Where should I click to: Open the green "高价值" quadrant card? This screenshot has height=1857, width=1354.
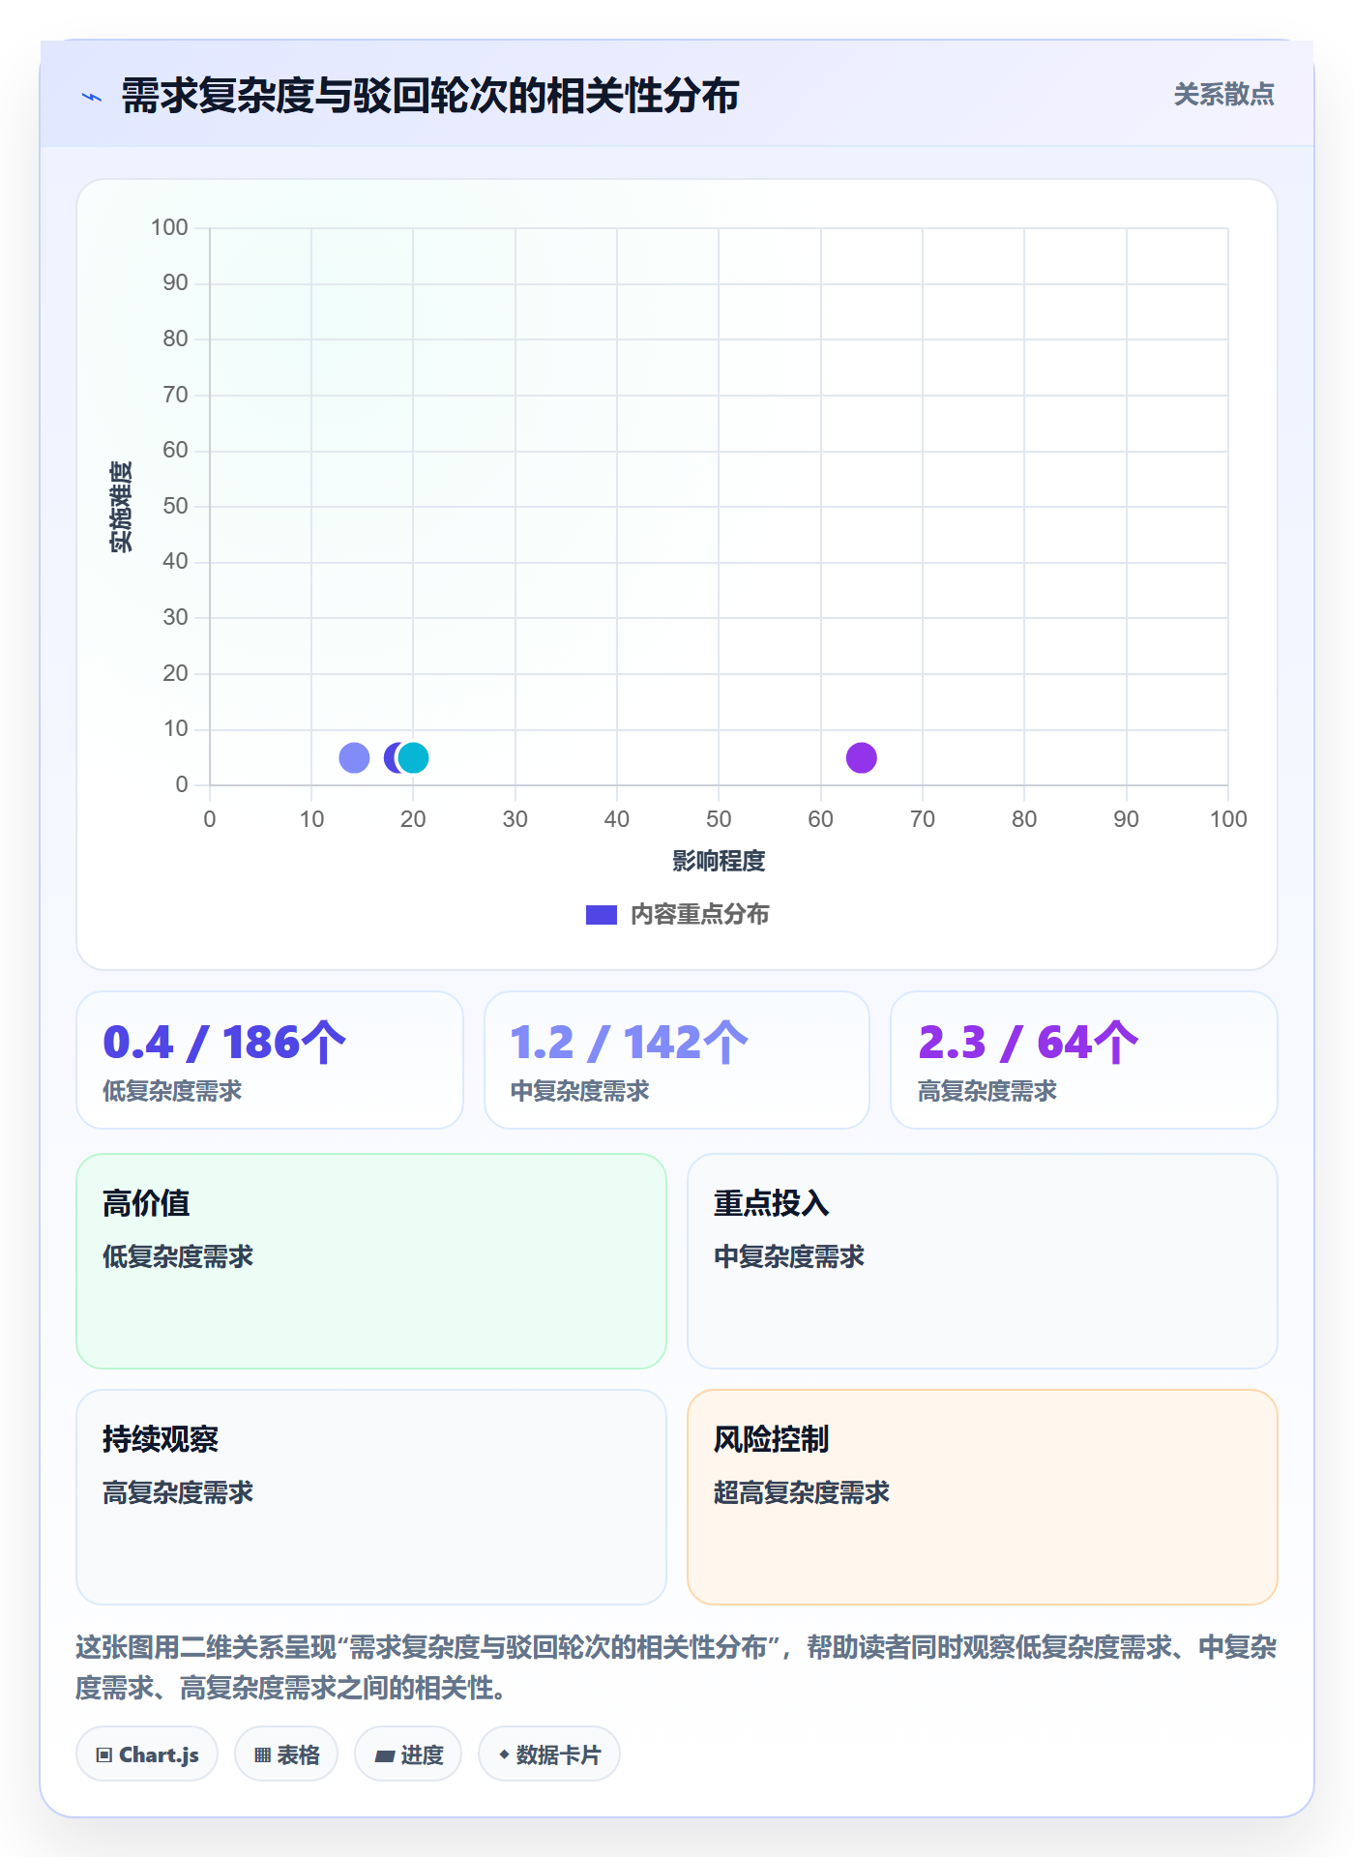pyautogui.click(x=371, y=1260)
